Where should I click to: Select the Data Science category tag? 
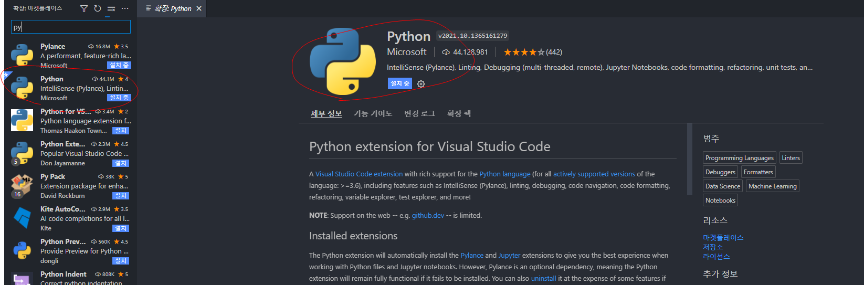[x=723, y=186]
